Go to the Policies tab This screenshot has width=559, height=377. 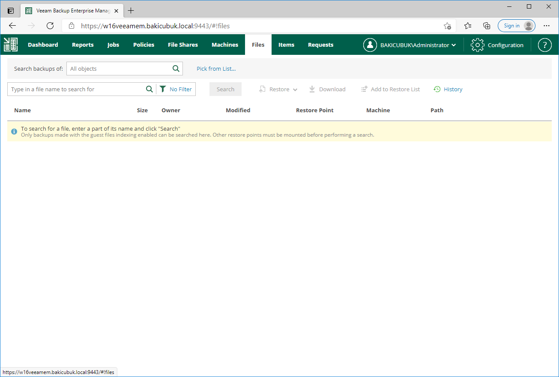point(143,45)
